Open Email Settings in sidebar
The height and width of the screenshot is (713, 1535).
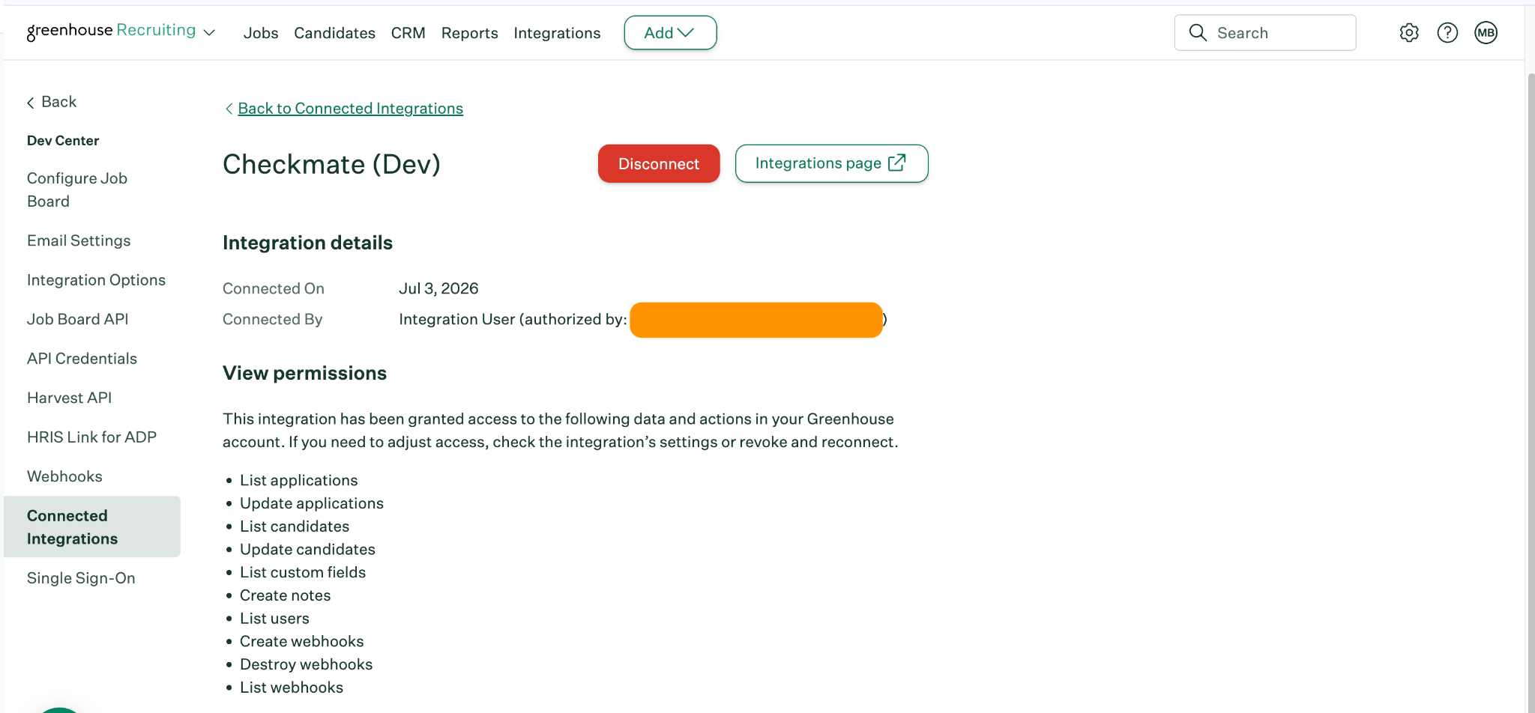click(x=79, y=240)
